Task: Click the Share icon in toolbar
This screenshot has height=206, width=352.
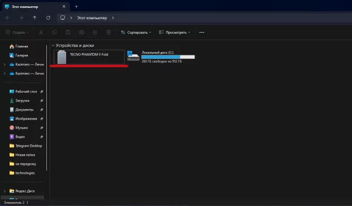Action: pyautogui.click(x=95, y=32)
